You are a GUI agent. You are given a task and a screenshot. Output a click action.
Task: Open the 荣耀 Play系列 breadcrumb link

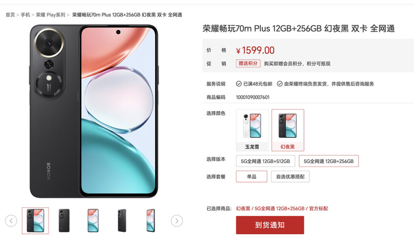[x=51, y=15]
